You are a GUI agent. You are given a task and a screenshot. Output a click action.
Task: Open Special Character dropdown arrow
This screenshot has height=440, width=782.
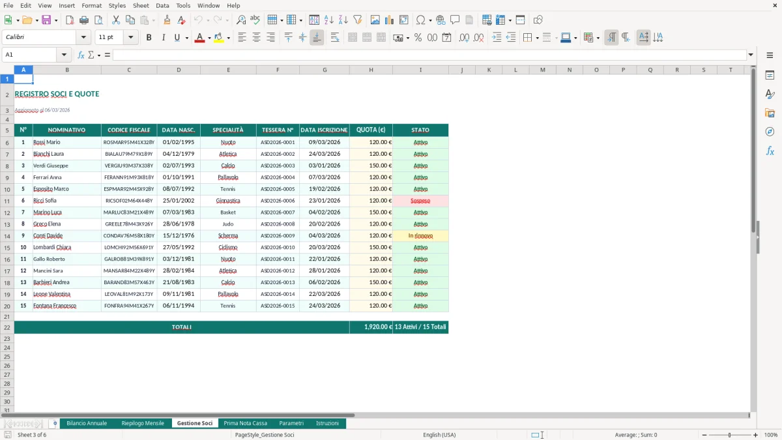click(x=430, y=20)
